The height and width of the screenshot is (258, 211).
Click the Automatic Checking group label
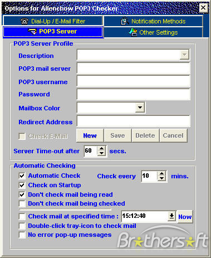click(45, 165)
